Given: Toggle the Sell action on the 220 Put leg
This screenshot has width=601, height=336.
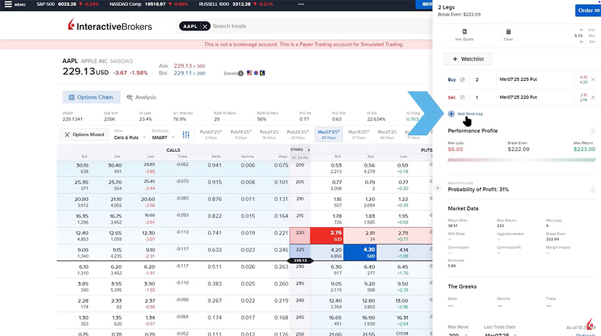Looking at the screenshot, I should point(451,97).
